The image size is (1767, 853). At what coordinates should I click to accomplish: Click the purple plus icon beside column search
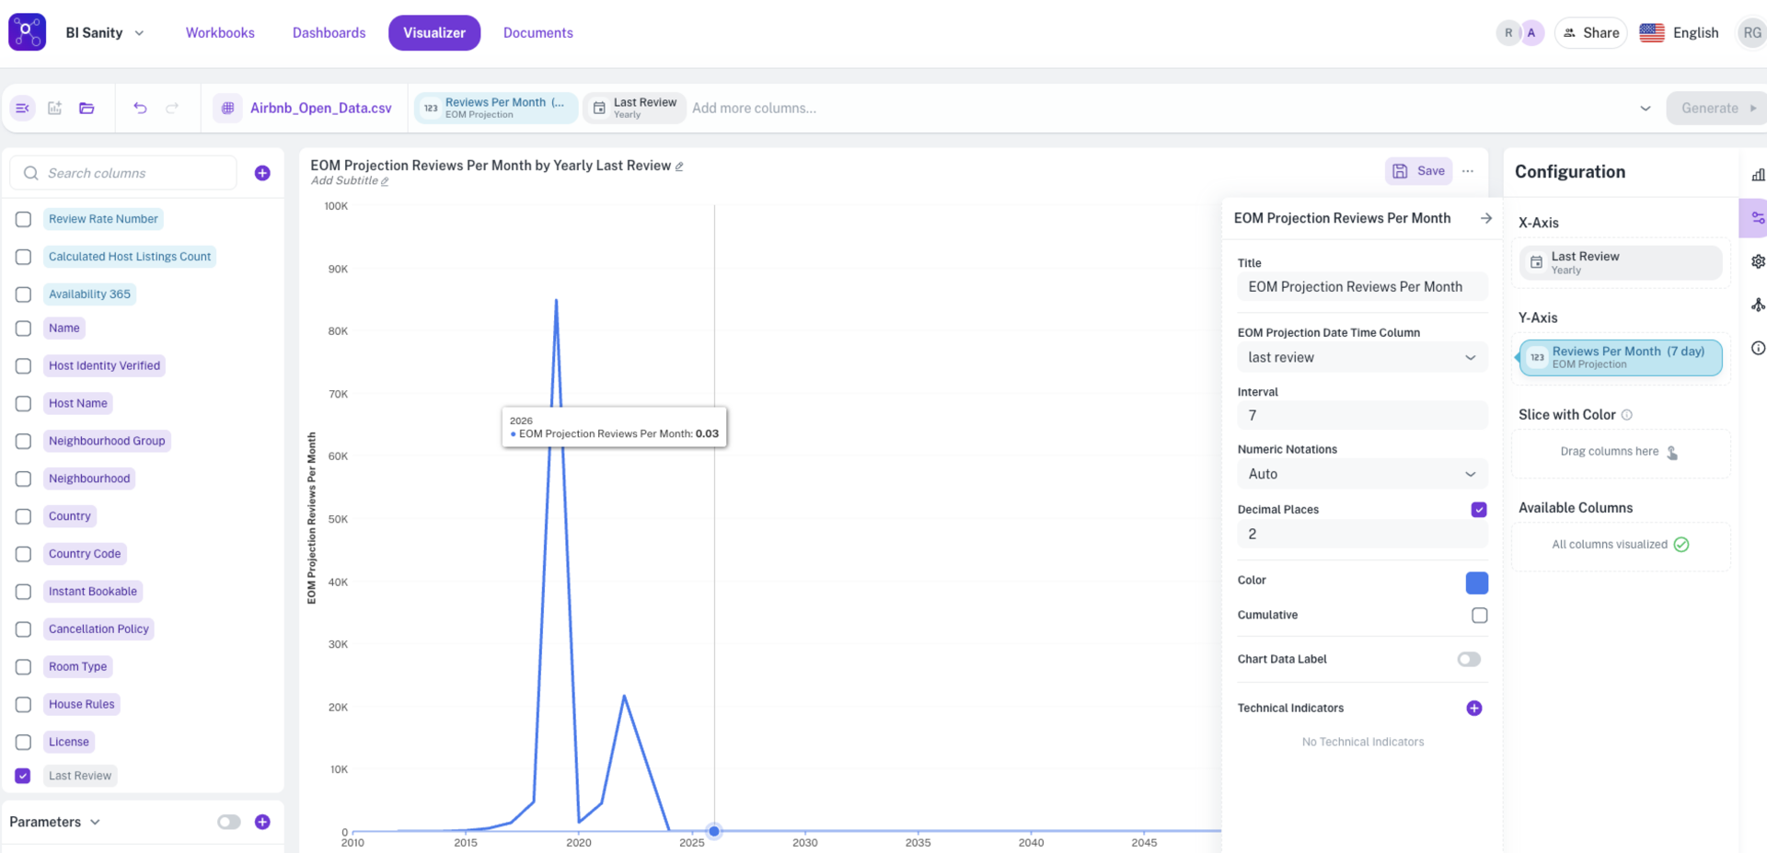[x=262, y=173]
